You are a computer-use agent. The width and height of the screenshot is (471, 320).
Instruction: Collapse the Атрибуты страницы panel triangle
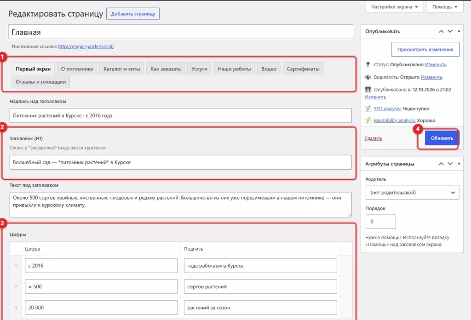click(x=459, y=164)
